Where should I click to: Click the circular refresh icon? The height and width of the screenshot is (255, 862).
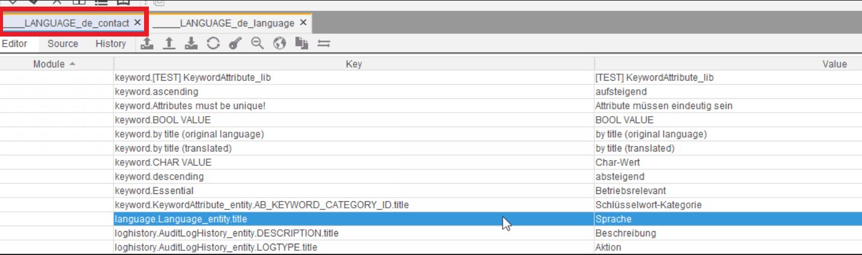point(213,44)
